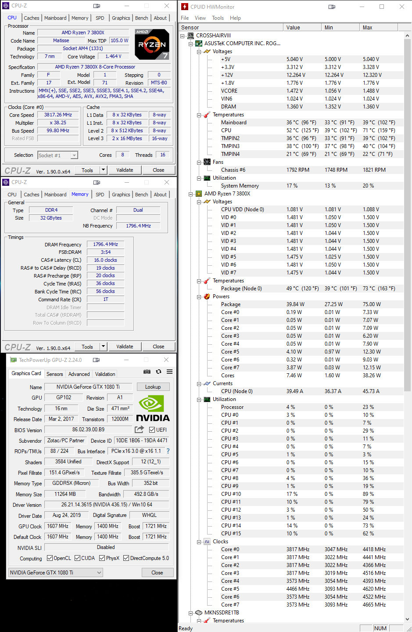Click the BIOS version share/export icon

tap(139, 430)
